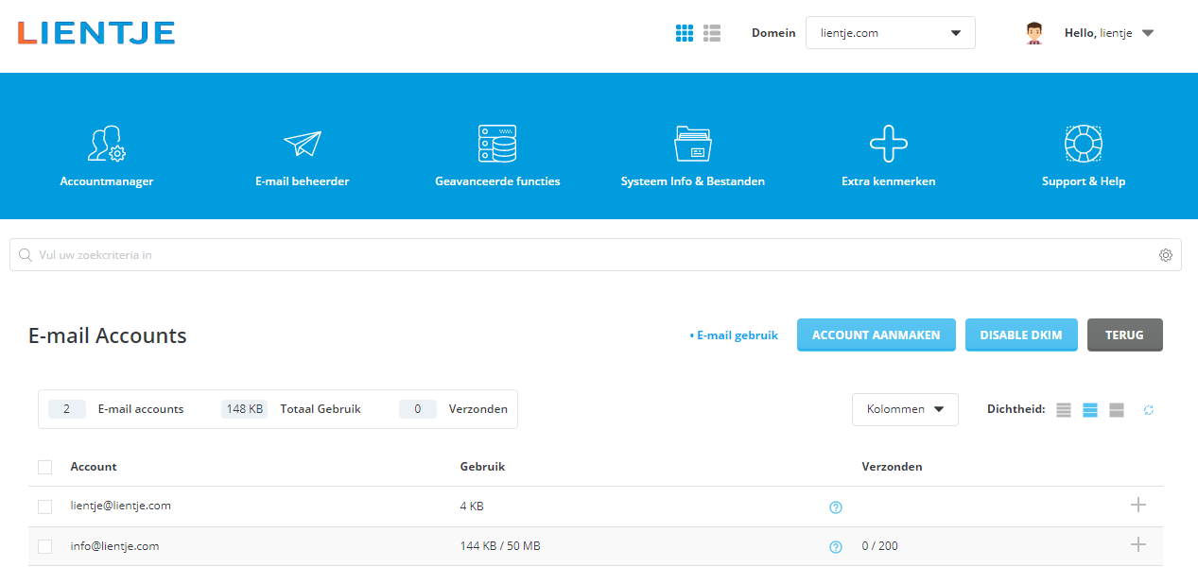Select the lientje@lientje.com checkbox
The width and height of the screenshot is (1198, 584).
44,507
